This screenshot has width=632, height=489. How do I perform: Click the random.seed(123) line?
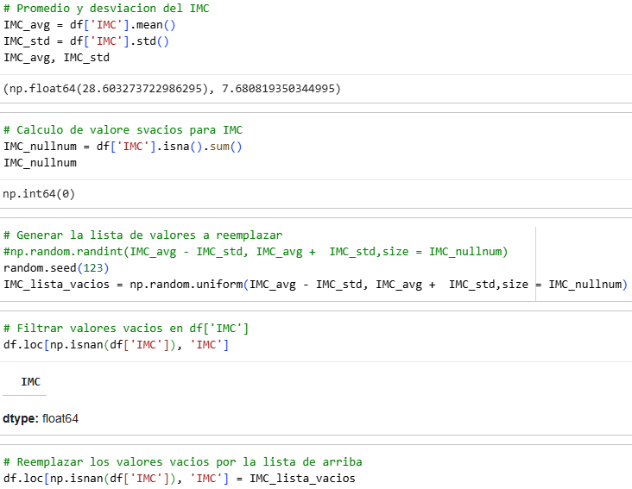(x=56, y=268)
